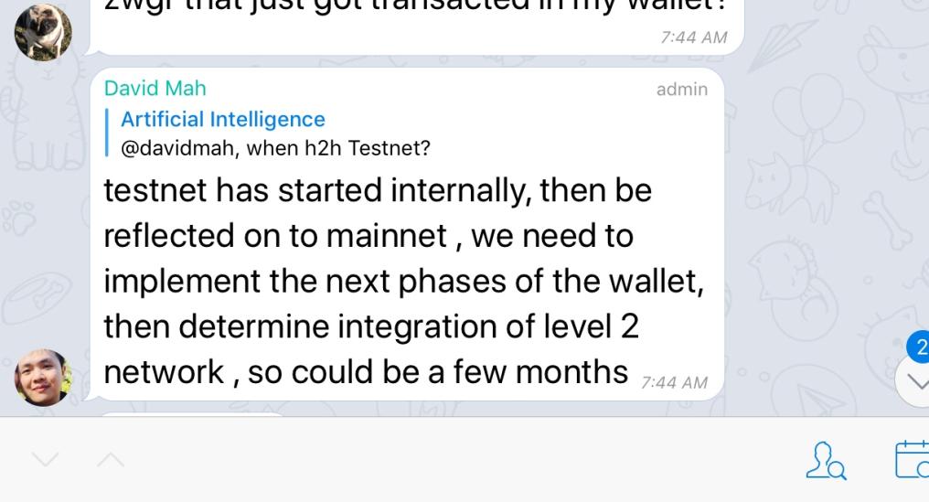Tap the Artificial Intelligence reply author name
Screen dimensions: 929x502
[x=222, y=120]
